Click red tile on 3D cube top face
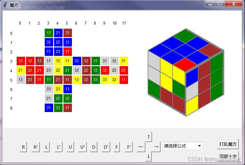The height and width of the screenshot is (165, 245). (x=185, y=64)
